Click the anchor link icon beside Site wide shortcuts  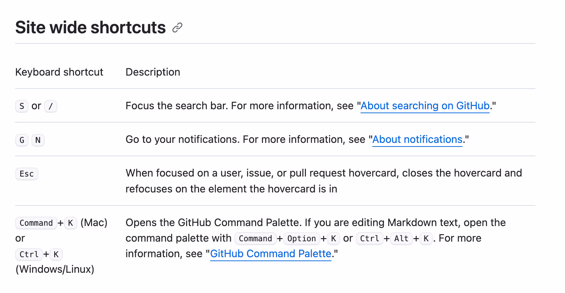coord(177,27)
